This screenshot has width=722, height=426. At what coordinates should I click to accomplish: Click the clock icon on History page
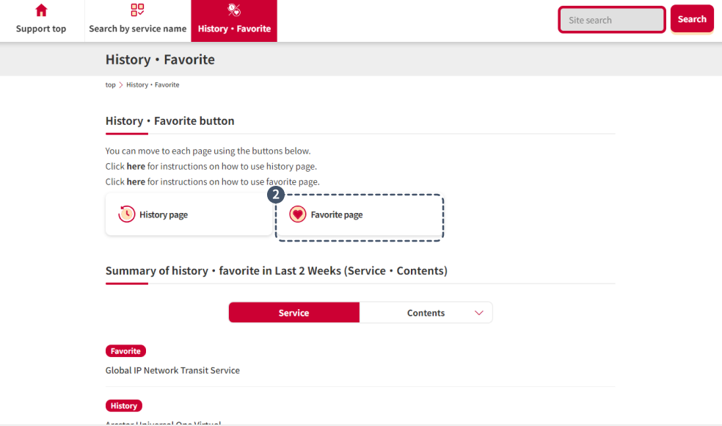click(x=127, y=214)
